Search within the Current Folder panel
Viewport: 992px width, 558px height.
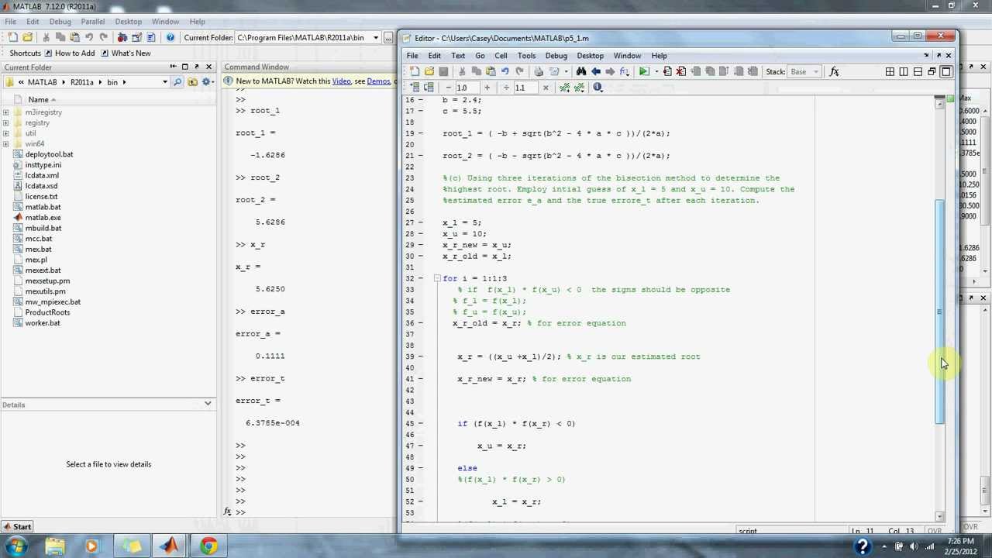(x=177, y=82)
